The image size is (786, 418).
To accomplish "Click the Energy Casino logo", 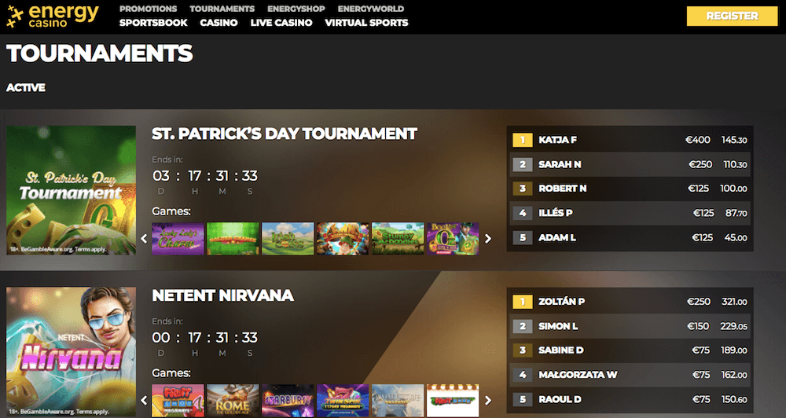I will coord(52,16).
